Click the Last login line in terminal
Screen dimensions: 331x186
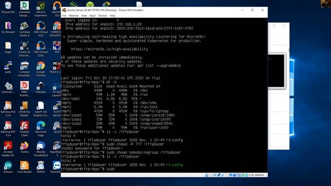pyautogui.click(x=111, y=78)
